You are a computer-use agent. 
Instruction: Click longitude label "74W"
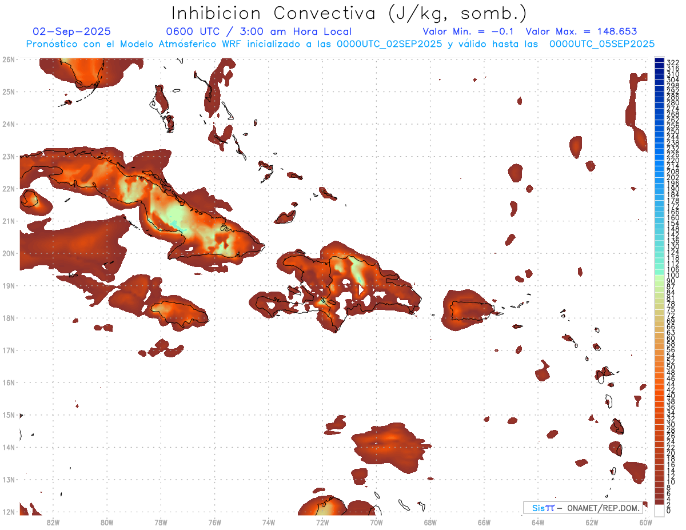click(x=268, y=522)
